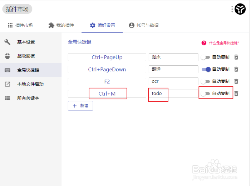Image resolution: width=251 pixels, height=186 pixels.
Task: Click the wrench icon for basic settings
Action: (8, 42)
